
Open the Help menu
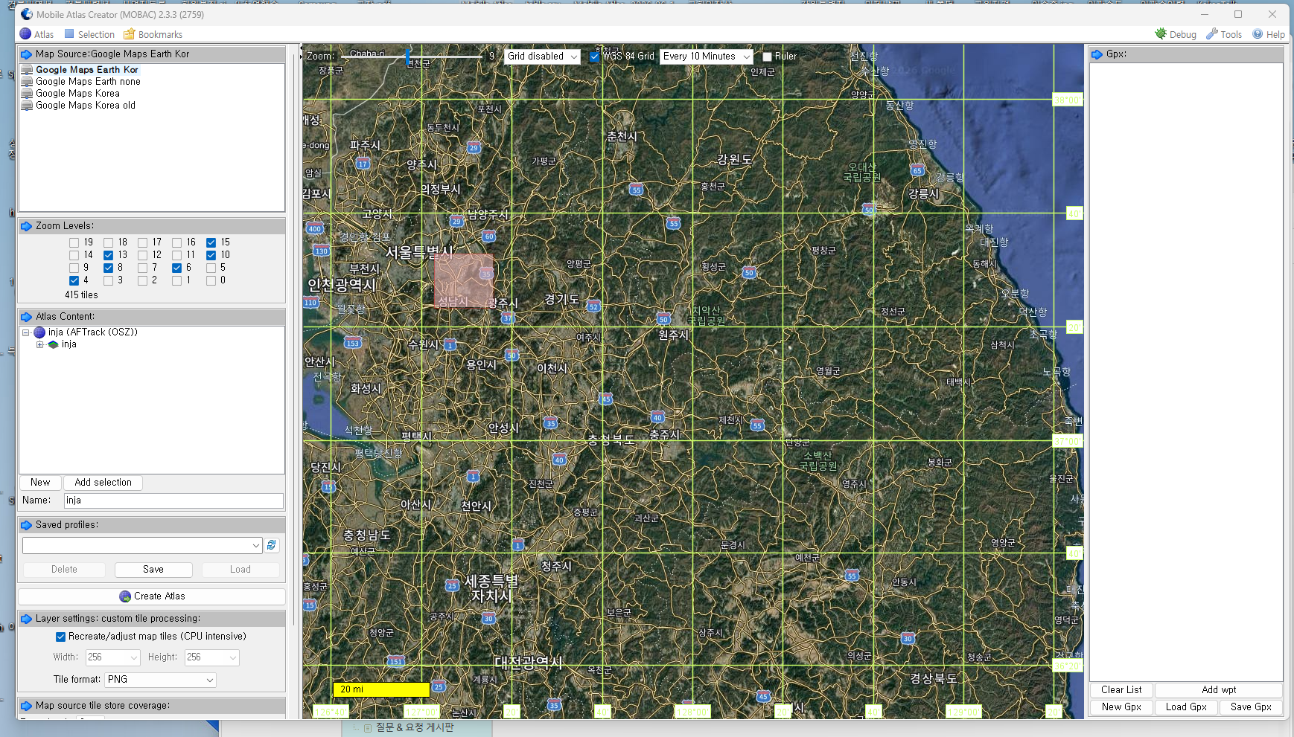tap(1269, 34)
